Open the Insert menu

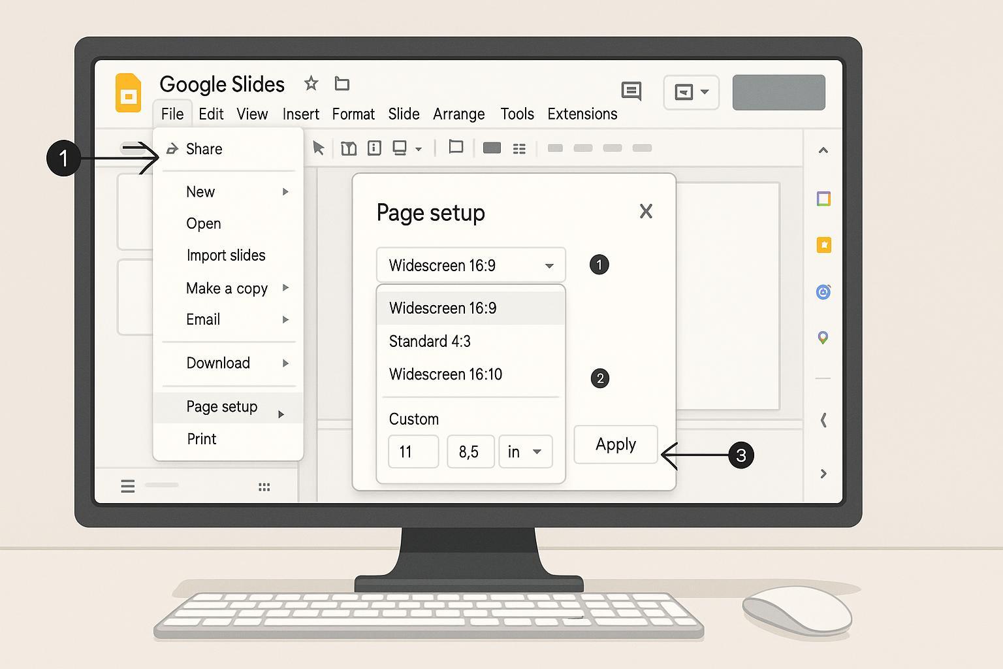[300, 114]
